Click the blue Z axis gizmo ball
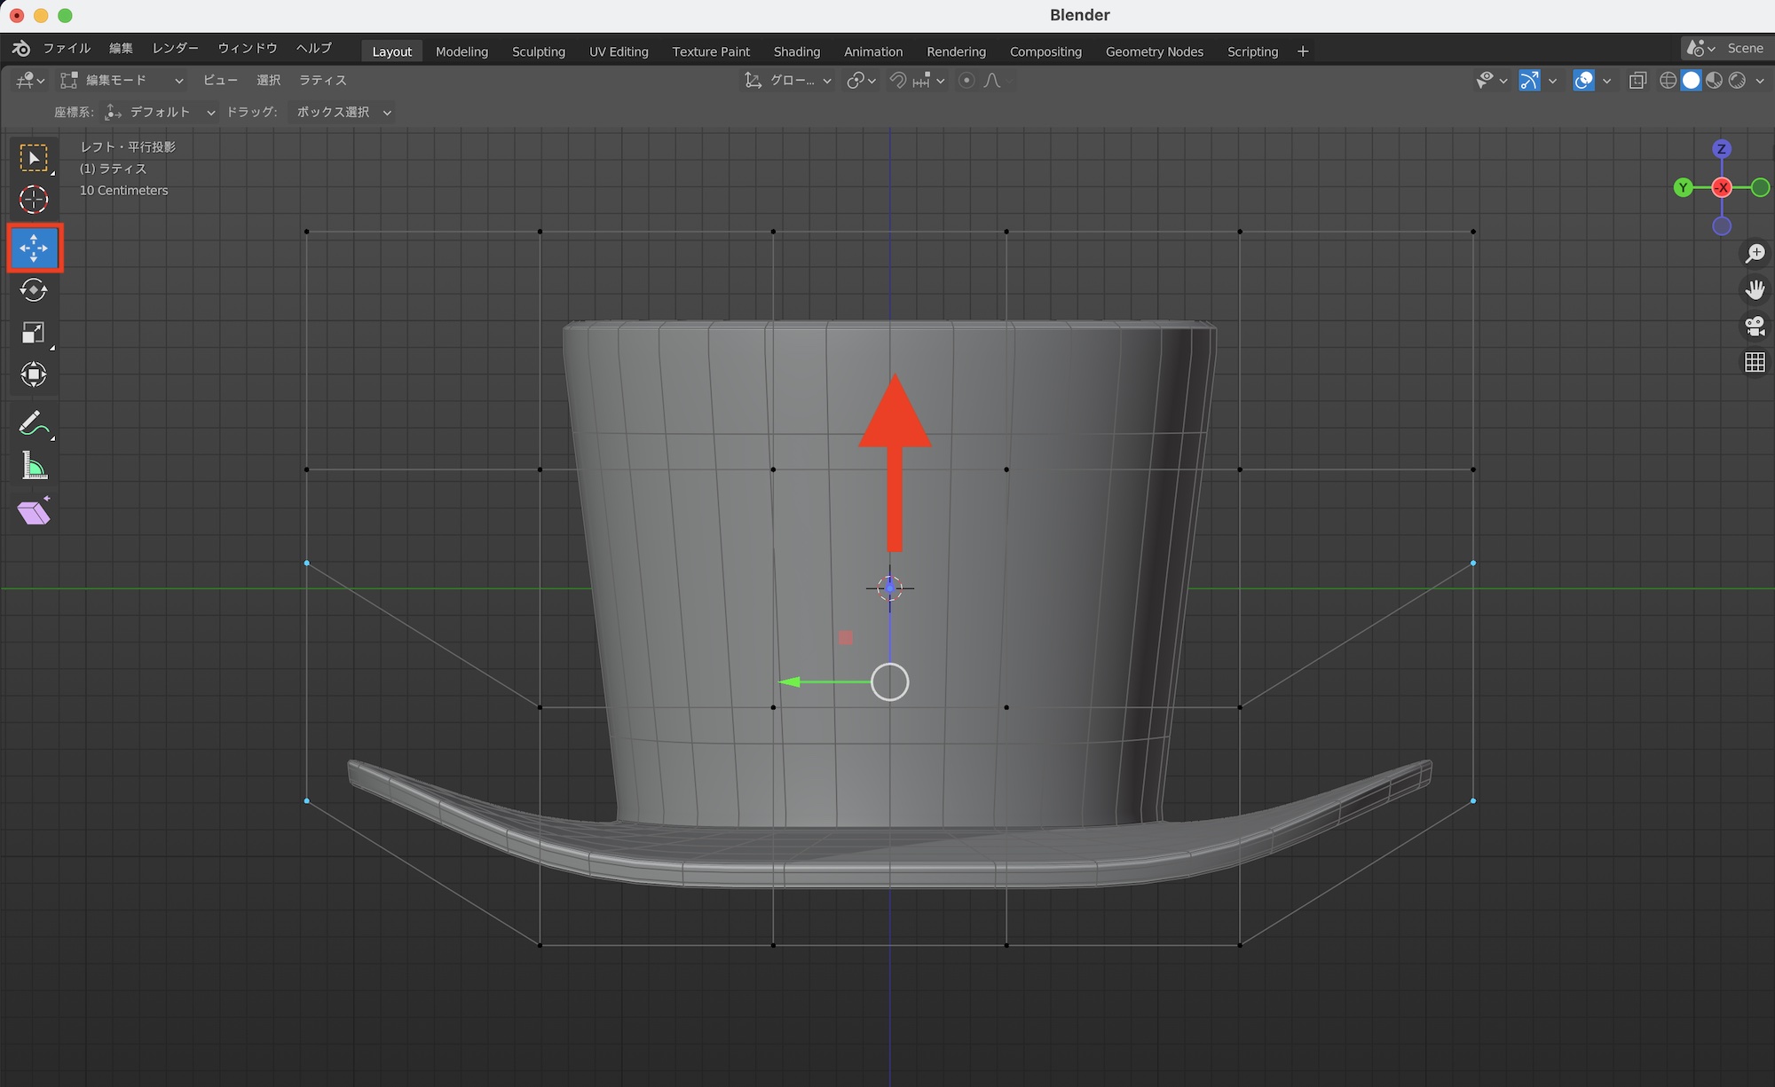The height and width of the screenshot is (1087, 1775). [x=1722, y=149]
